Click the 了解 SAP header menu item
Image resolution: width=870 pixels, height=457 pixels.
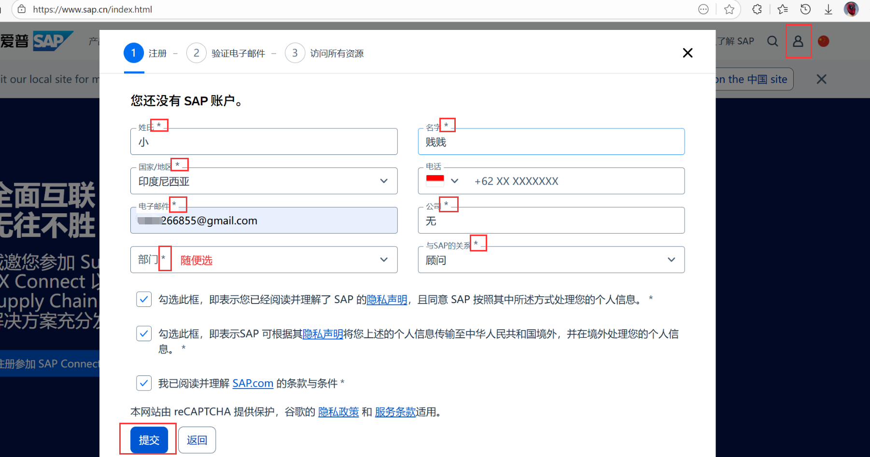tap(735, 41)
